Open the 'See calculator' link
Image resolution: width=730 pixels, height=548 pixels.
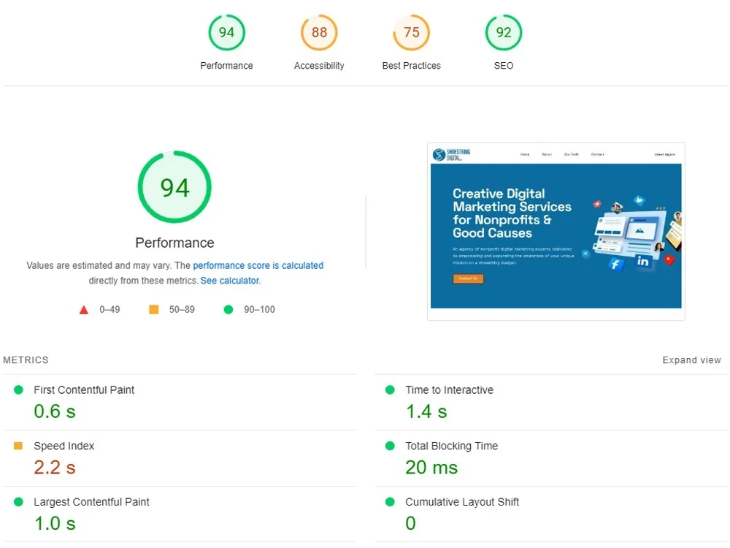(229, 281)
